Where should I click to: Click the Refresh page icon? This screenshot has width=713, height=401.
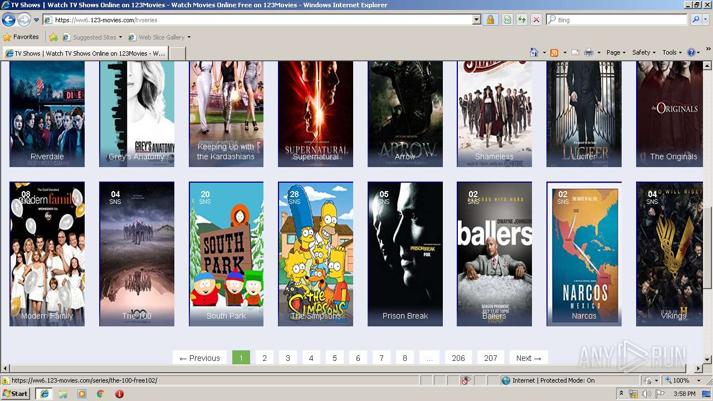click(x=522, y=19)
